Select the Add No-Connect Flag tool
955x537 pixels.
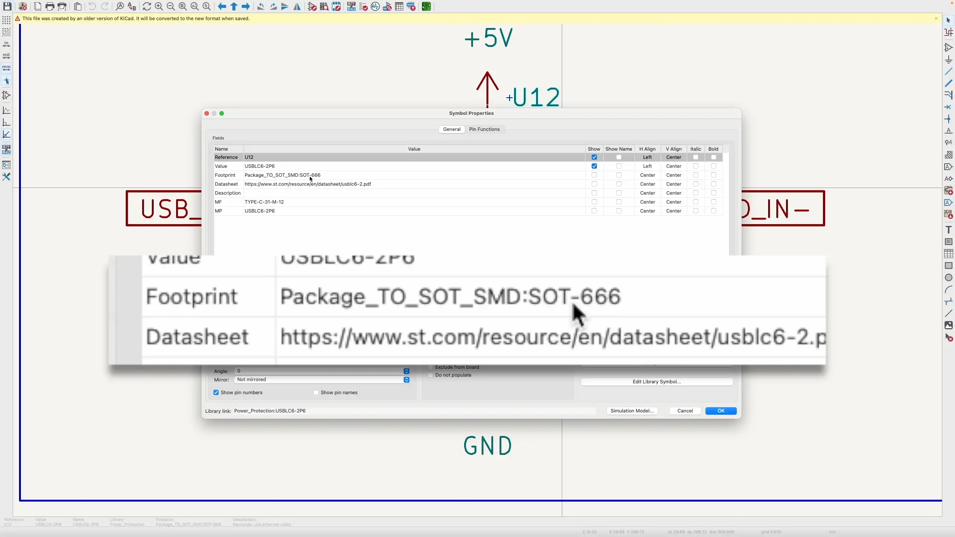pyautogui.click(x=949, y=107)
